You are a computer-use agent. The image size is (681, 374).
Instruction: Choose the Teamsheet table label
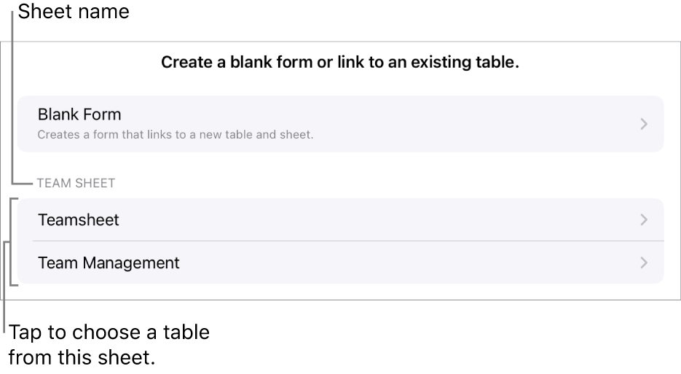click(79, 219)
